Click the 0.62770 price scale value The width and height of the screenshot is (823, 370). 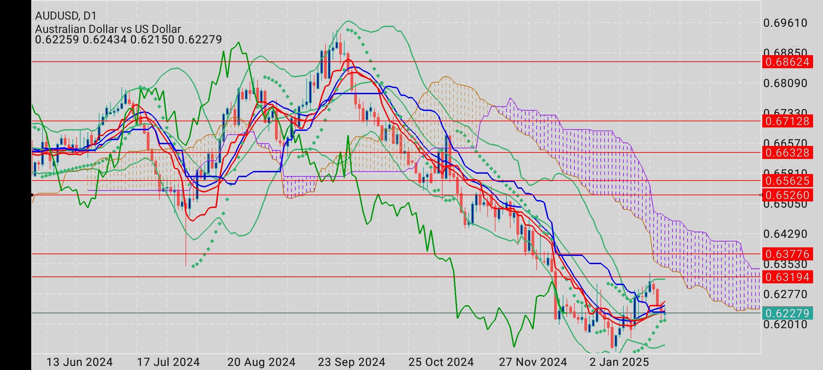(x=785, y=294)
